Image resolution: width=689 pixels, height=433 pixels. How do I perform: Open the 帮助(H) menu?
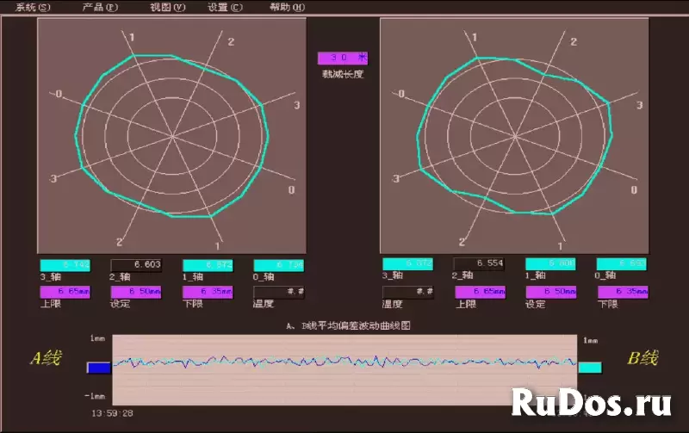[287, 7]
